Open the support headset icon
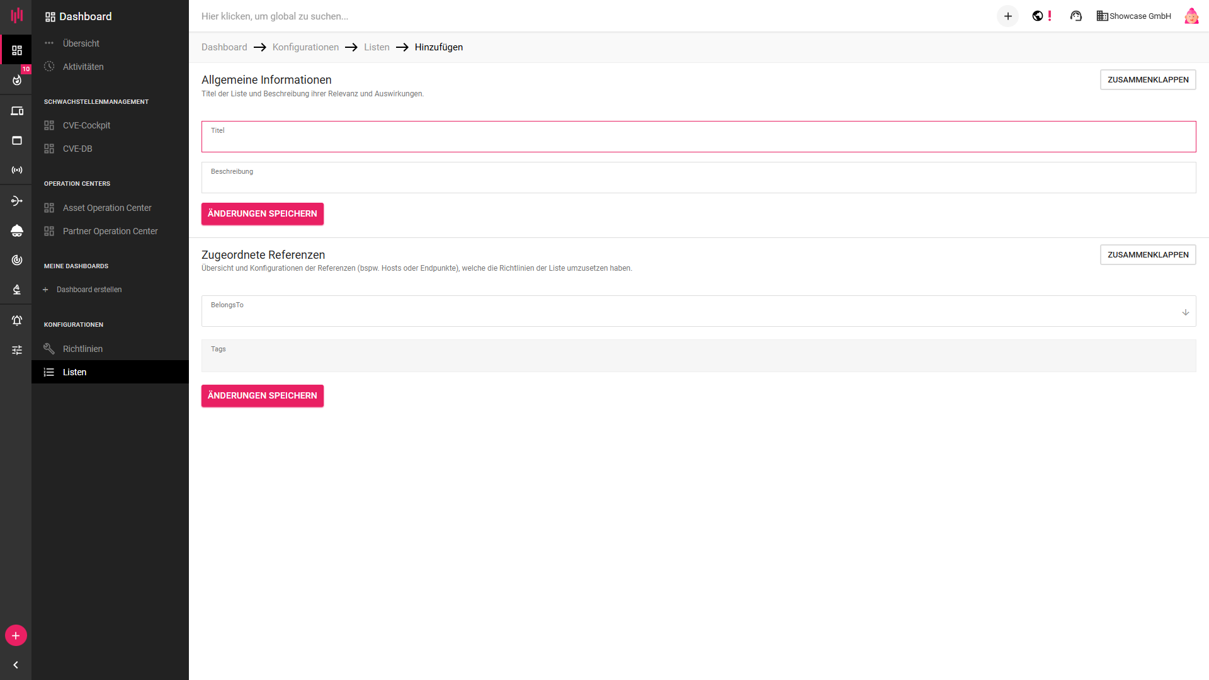This screenshot has width=1209, height=680. pos(1076,16)
